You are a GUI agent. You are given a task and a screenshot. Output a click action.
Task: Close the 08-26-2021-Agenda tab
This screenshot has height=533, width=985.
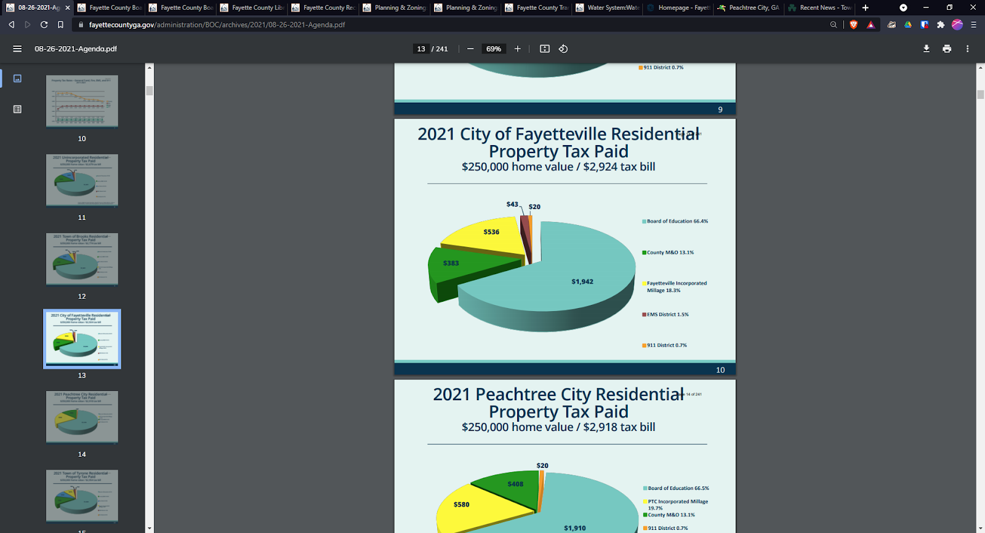tap(68, 7)
